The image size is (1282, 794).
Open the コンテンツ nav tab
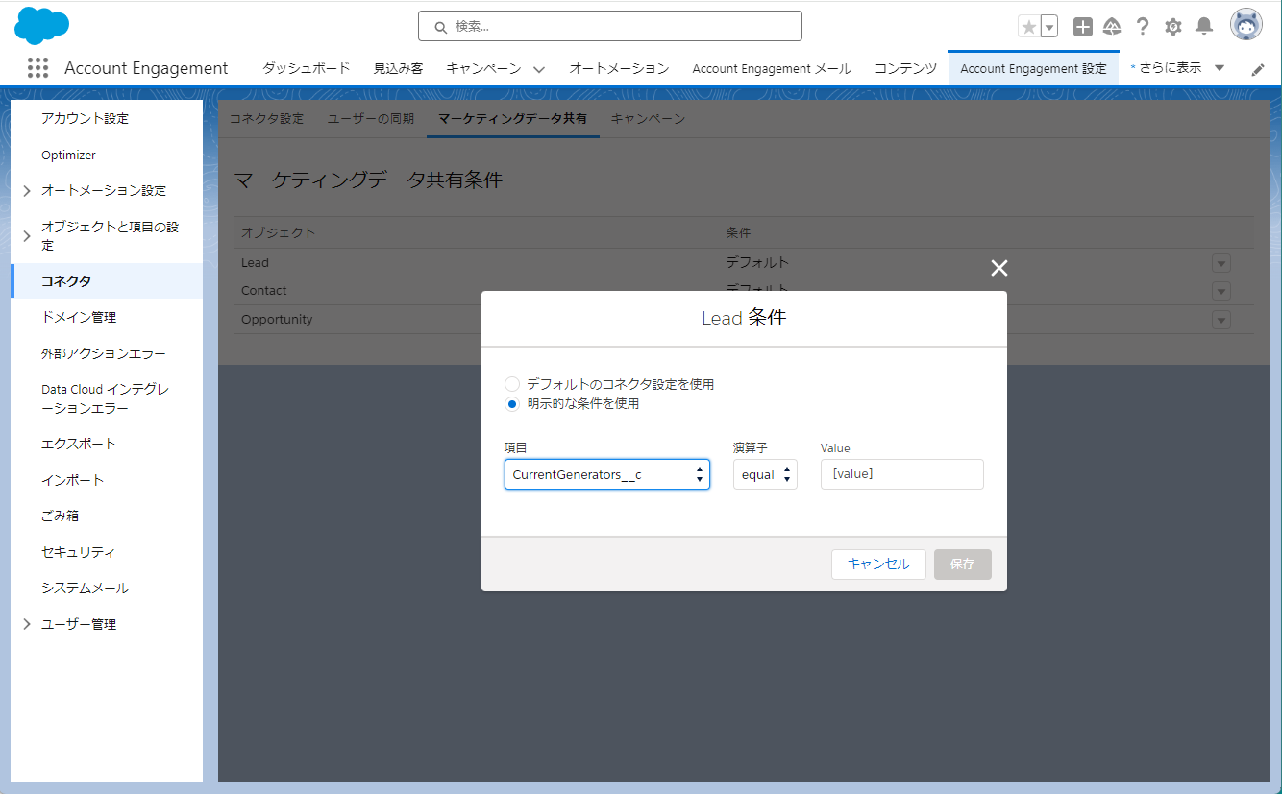(905, 68)
